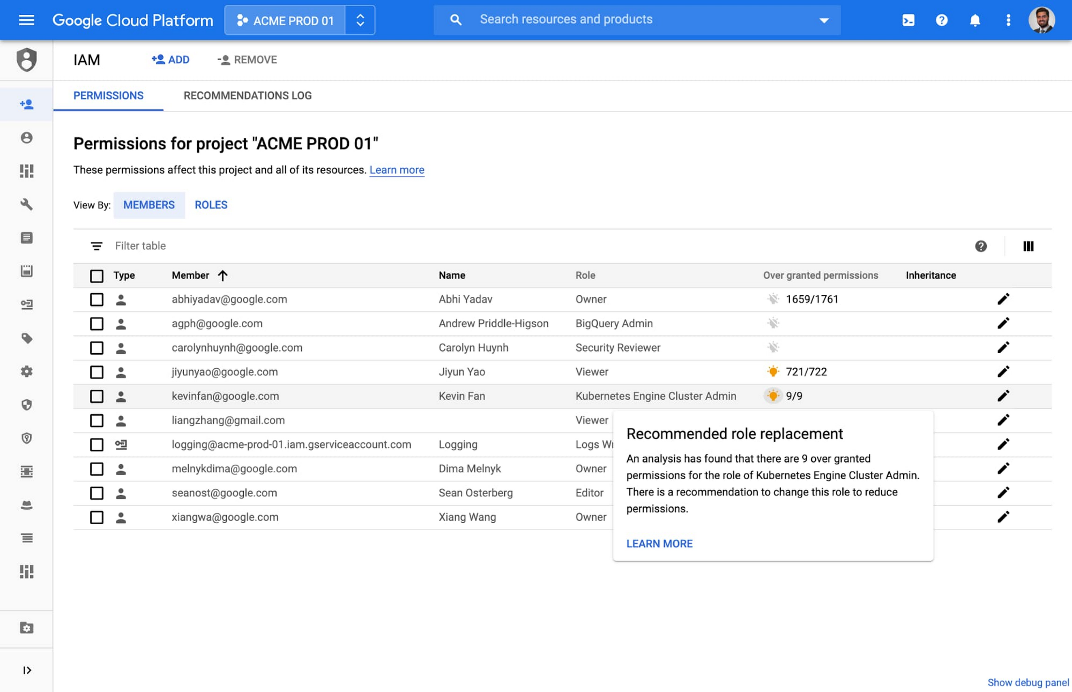Image resolution: width=1072 pixels, height=692 pixels.
Task: Switch to the RECOMMENDATIONS LOG tab
Action: [x=247, y=95]
